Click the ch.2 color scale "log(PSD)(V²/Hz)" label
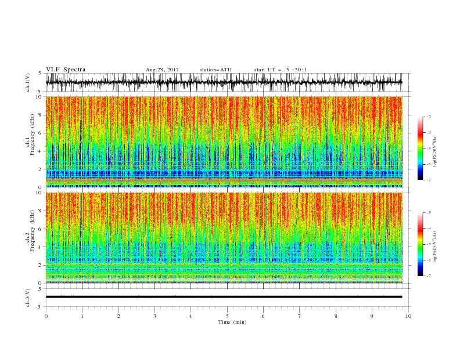This screenshot has height=355, width=460. [x=434, y=247]
